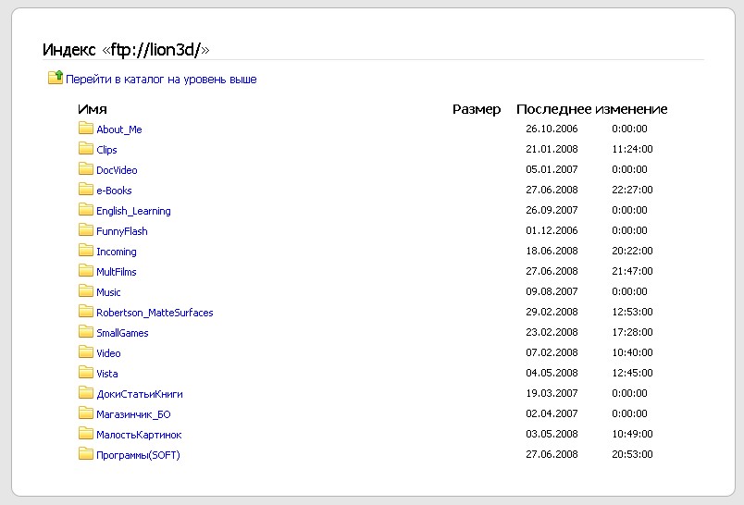The width and height of the screenshot is (744, 505).
Task: Browse the МалостьКартинок folder
Action: pos(139,435)
